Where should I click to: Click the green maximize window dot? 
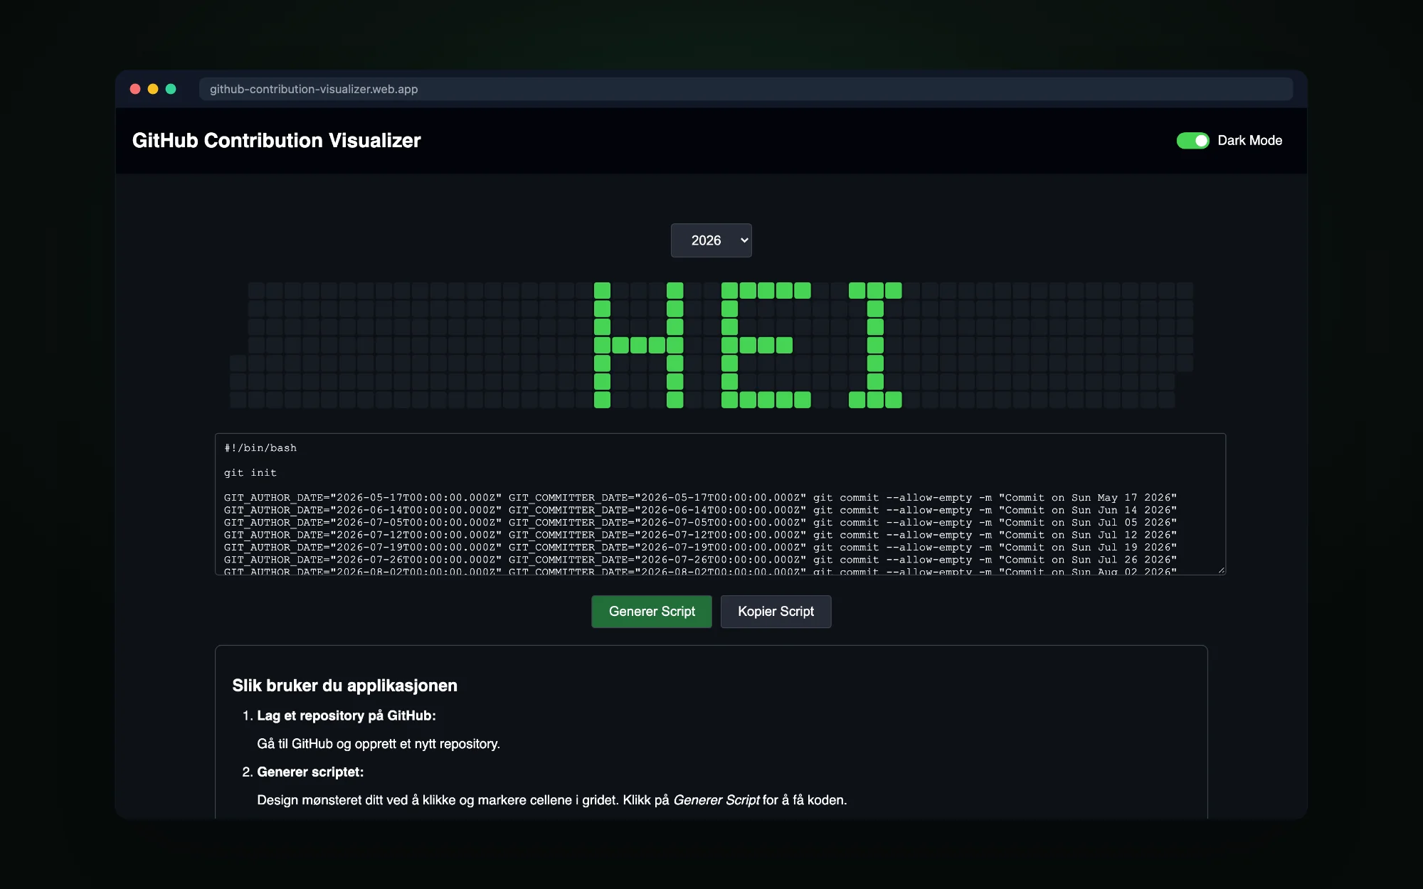coord(171,89)
